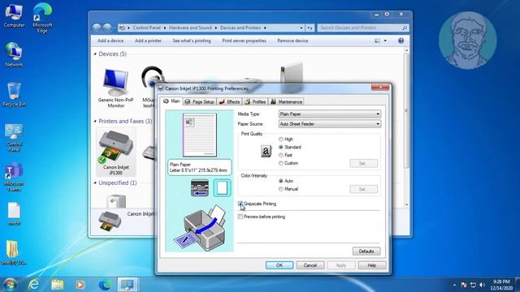Open Print server properties
This screenshot has height=292, width=520.
click(244, 41)
